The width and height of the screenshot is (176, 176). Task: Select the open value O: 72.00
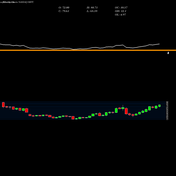64,8
